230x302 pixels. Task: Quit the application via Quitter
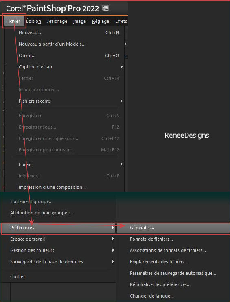coord(59,276)
